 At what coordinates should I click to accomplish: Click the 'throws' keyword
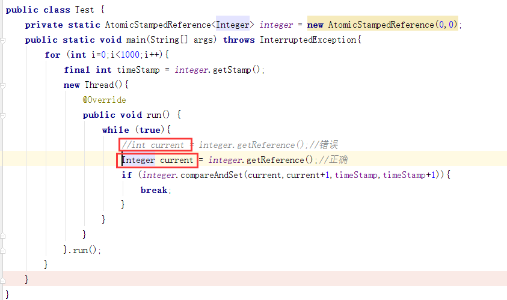pos(239,40)
